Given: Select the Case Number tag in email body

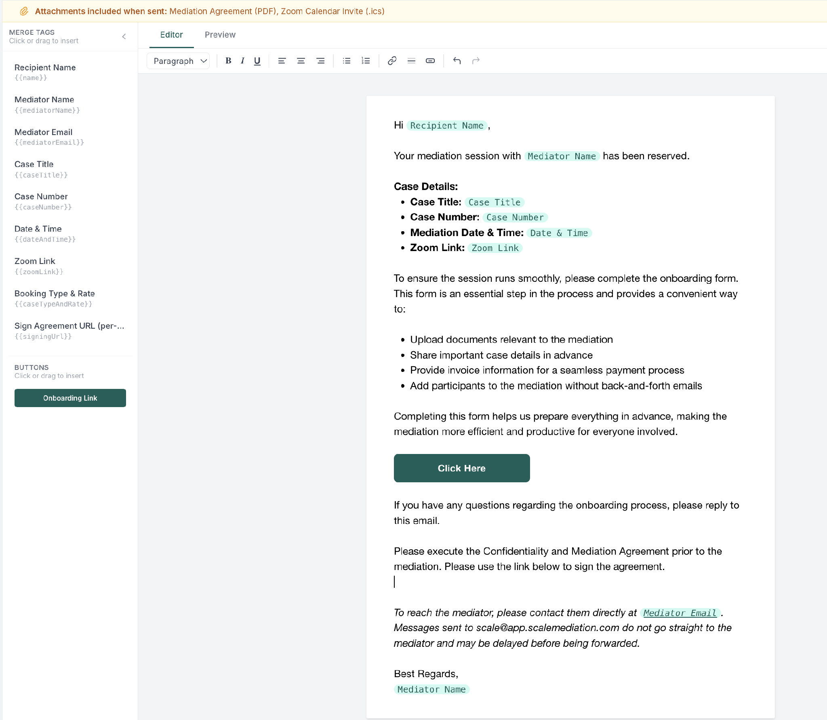Looking at the screenshot, I should (515, 217).
